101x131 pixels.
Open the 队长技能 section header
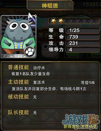(18, 112)
